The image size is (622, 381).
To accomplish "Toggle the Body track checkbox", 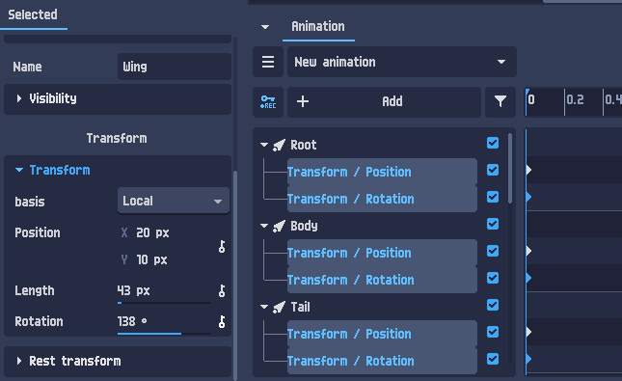I will click(x=493, y=224).
